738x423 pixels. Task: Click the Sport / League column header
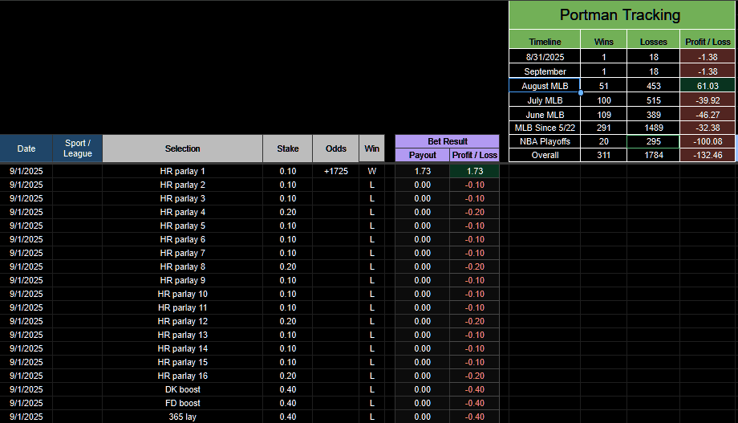[x=78, y=148]
